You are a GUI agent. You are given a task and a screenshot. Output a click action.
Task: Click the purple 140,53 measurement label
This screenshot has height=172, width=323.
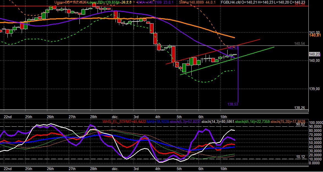233,48
